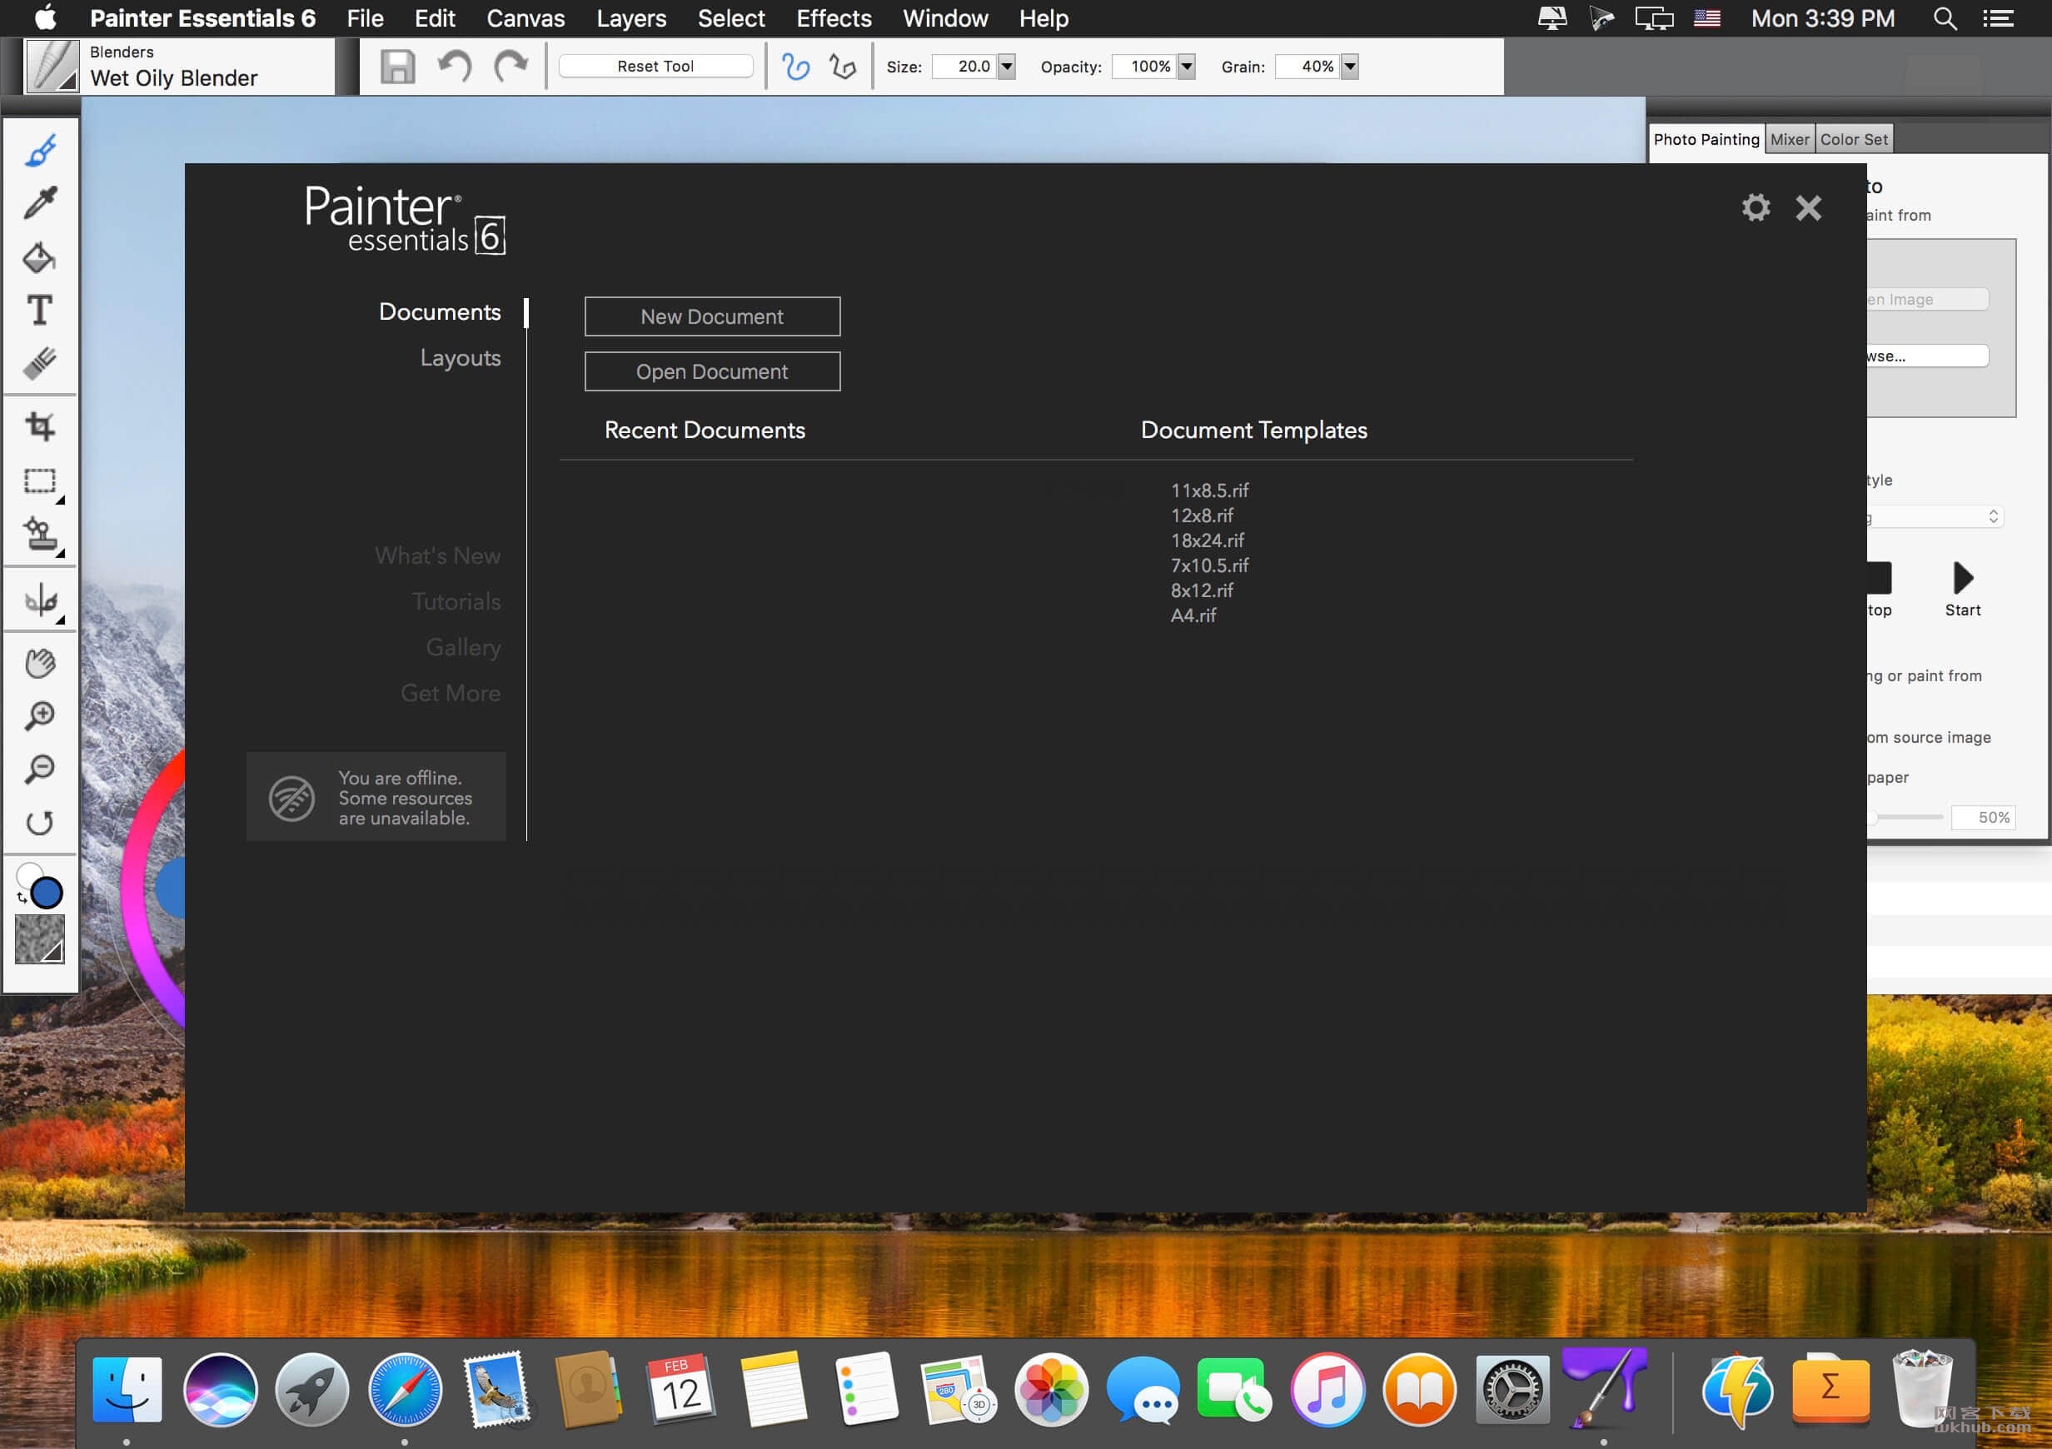The height and width of the screenshot is (1449, 2052).
Task: Open Finder from the dock
Action: 127,1390
